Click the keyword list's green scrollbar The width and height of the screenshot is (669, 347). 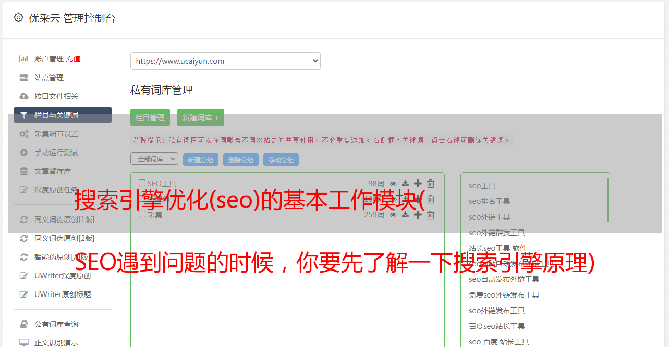[x=608, y=200]
